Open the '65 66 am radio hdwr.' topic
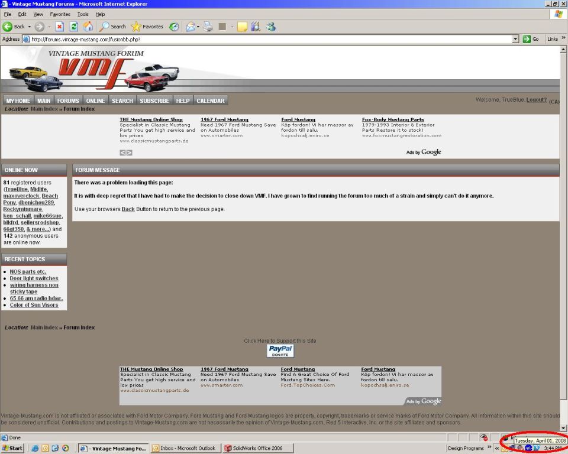This screenshot has height=454, width=568. point(36,299)
